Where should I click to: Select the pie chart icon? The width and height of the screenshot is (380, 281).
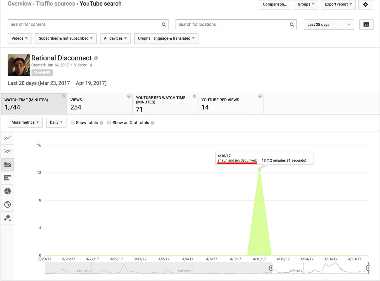[x=7, y=191]
